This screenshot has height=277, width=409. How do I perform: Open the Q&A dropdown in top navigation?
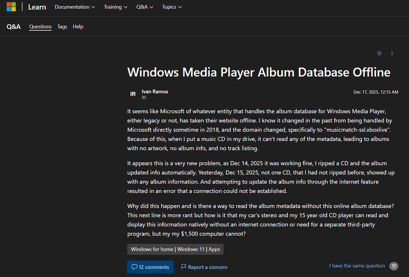point(145,7)
